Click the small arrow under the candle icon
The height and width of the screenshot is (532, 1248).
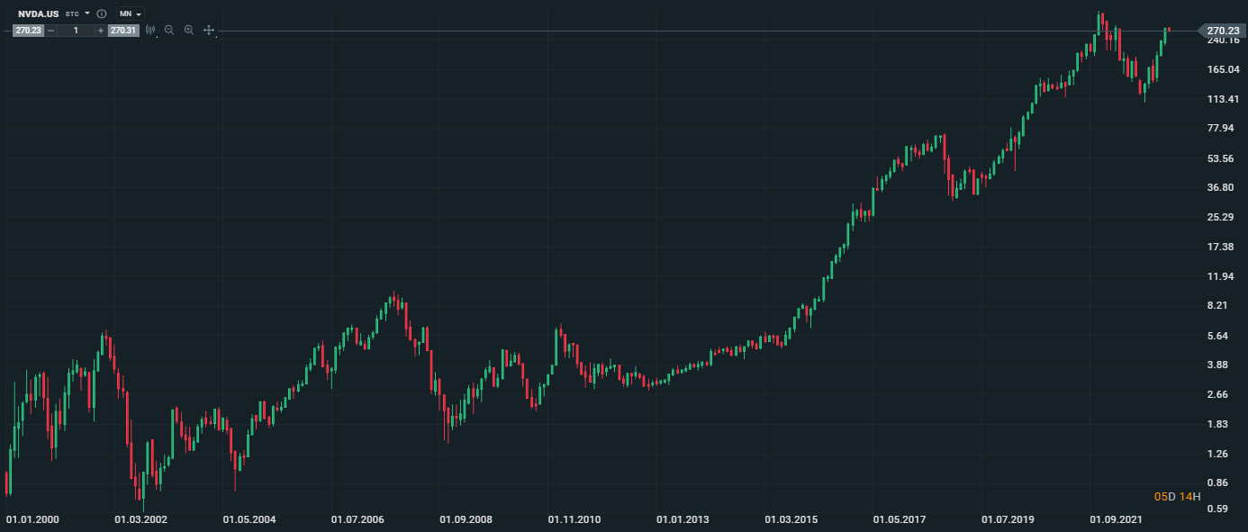[x=156, y=35]
